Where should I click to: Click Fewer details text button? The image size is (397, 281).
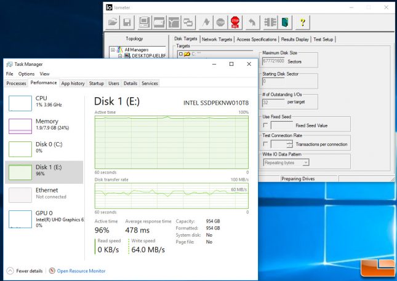click(30, 271)
